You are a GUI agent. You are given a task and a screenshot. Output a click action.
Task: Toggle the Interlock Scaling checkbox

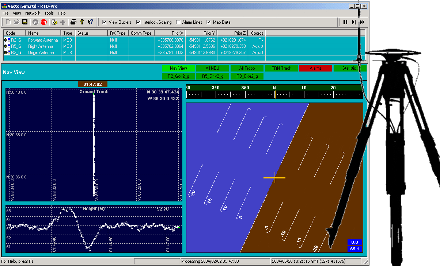coord(138,22)
